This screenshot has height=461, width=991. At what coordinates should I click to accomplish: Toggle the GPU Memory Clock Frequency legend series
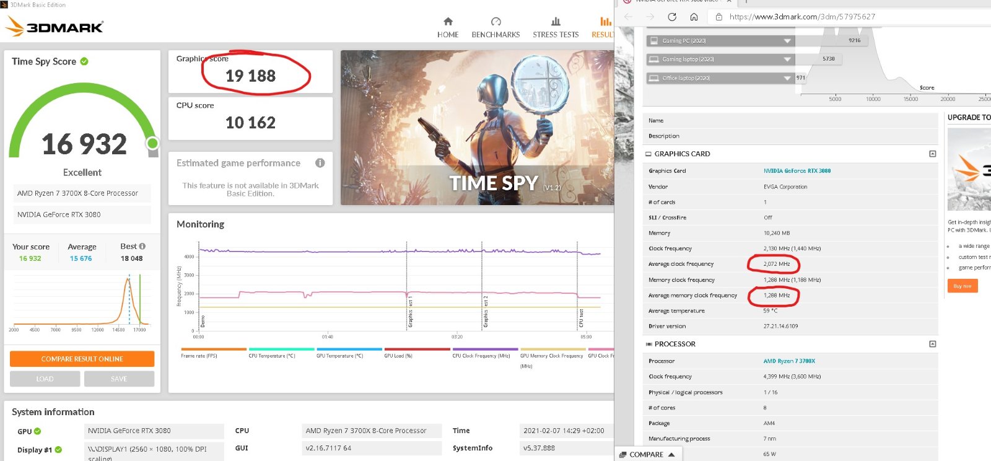552,358
